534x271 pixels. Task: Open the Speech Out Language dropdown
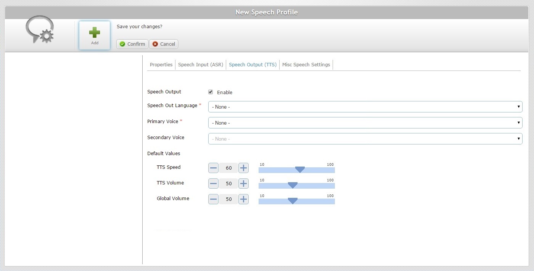(365, 107)
